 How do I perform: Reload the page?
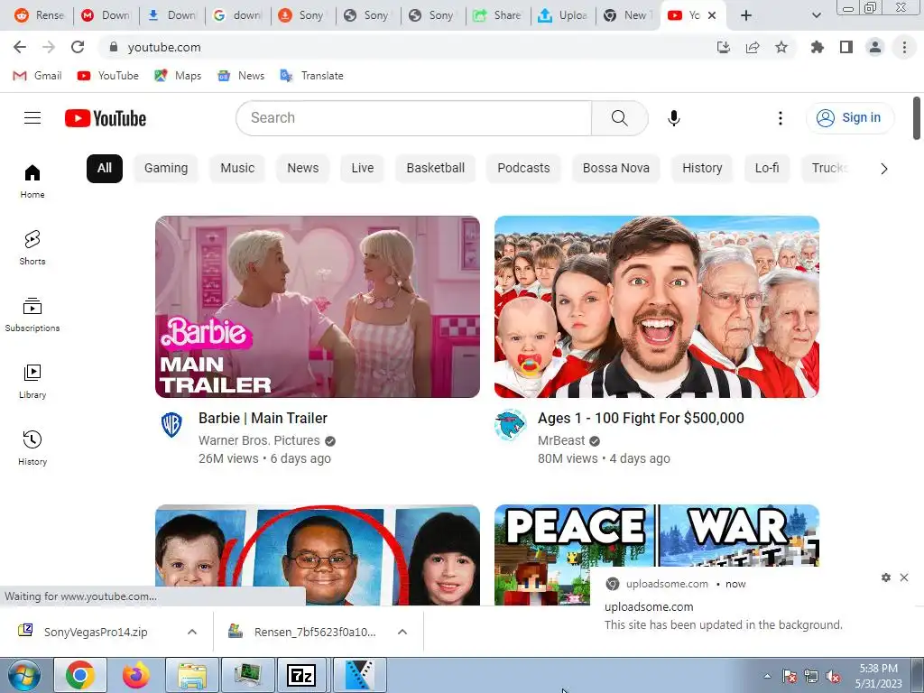pos(78,47)
